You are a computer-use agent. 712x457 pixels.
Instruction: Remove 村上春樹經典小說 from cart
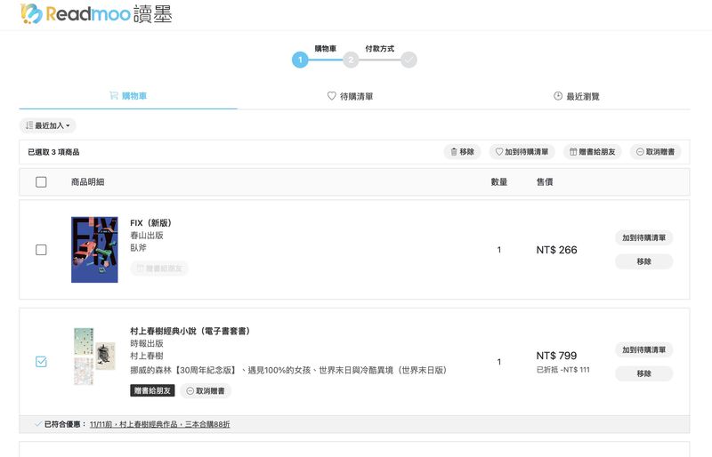(x=643, y=373)
